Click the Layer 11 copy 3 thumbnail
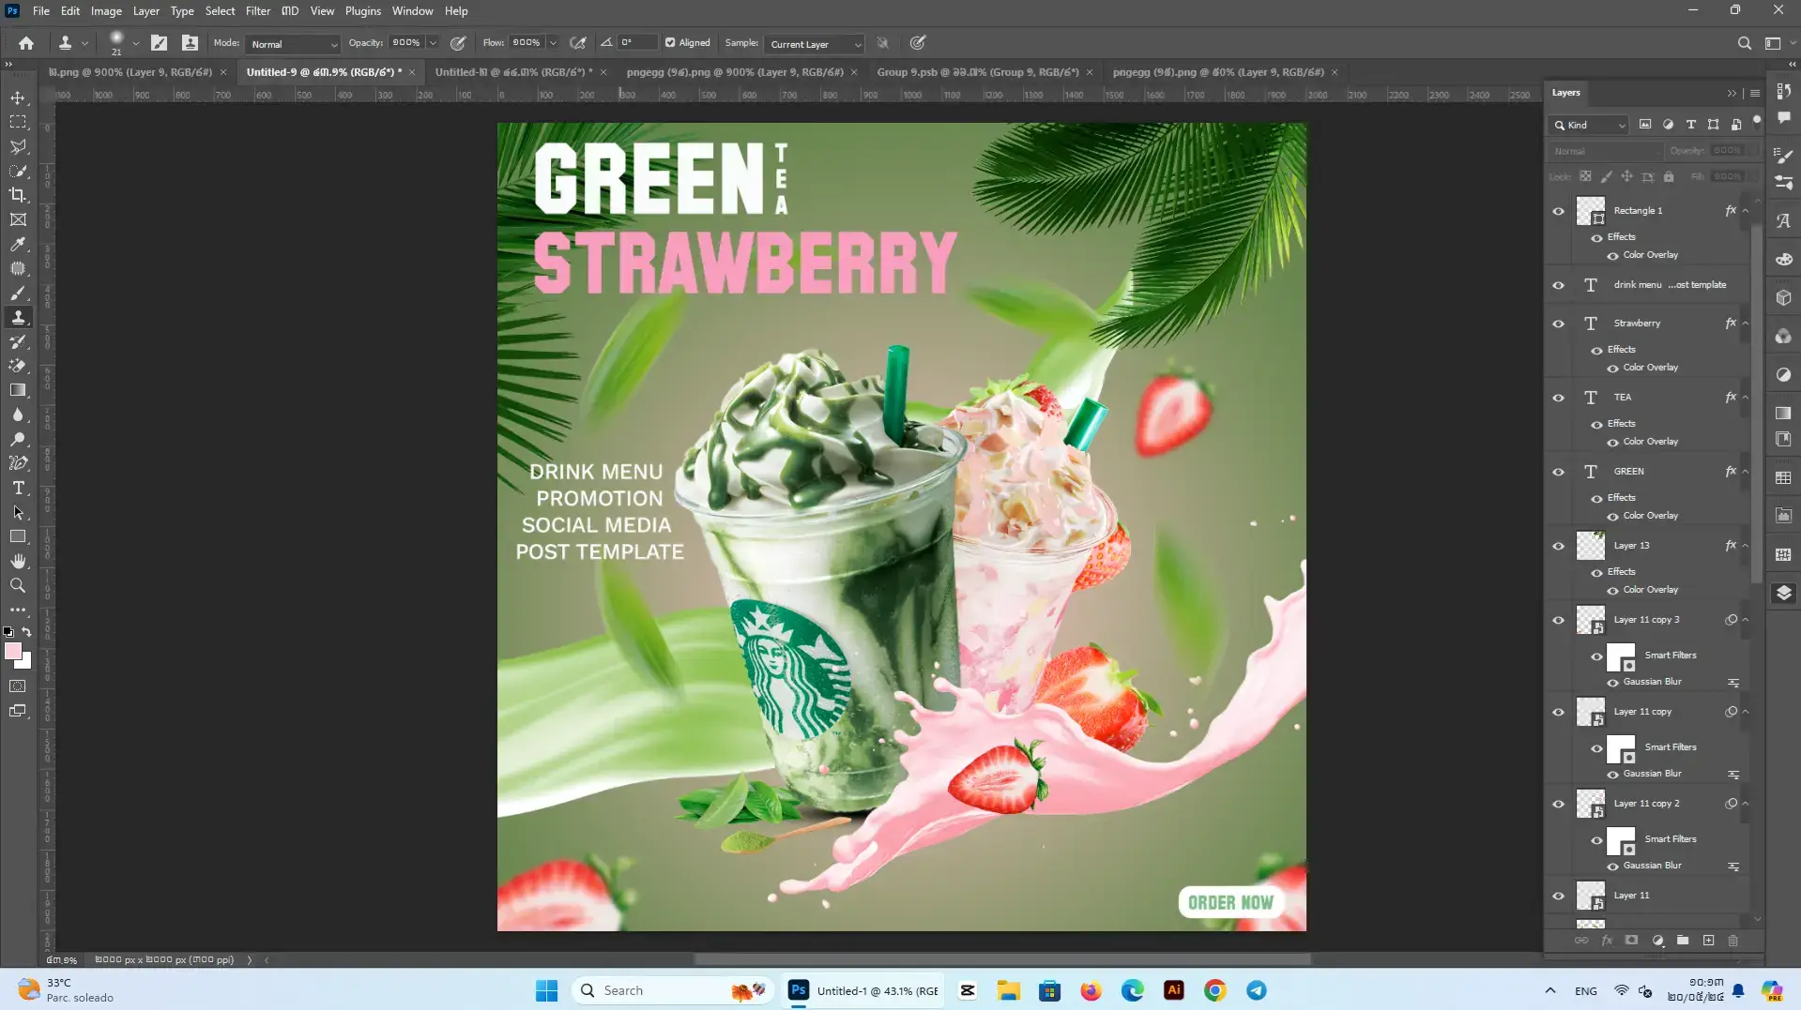 click(x=1592, y=619)
